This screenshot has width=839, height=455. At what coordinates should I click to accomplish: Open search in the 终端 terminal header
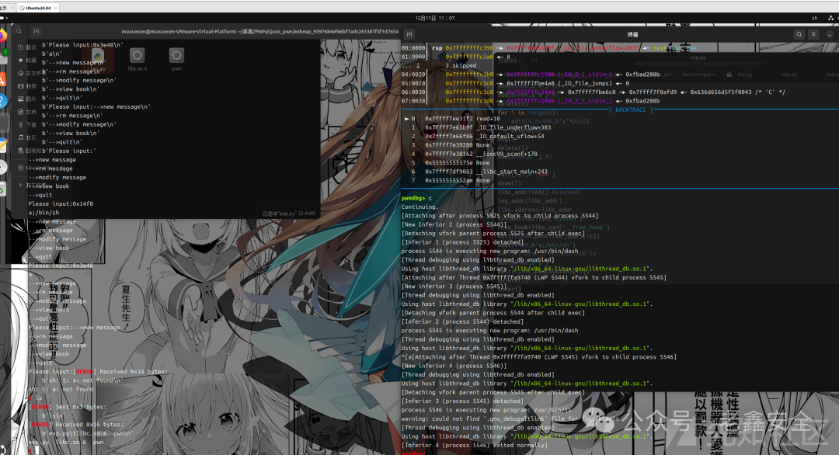click(x=799, y=34)
